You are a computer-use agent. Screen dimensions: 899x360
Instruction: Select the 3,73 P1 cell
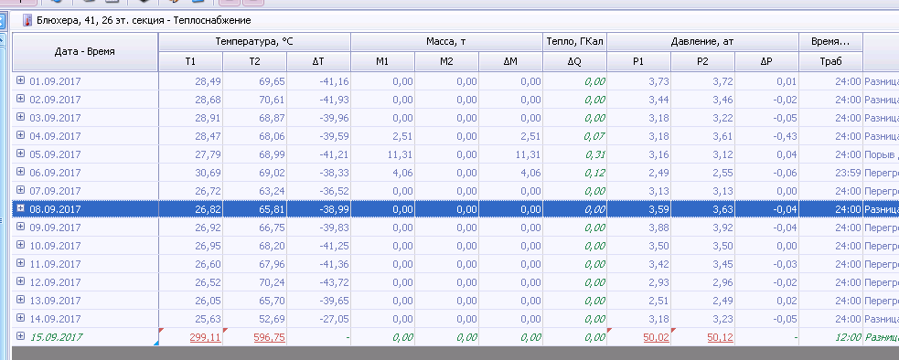(x=638, y=81)
